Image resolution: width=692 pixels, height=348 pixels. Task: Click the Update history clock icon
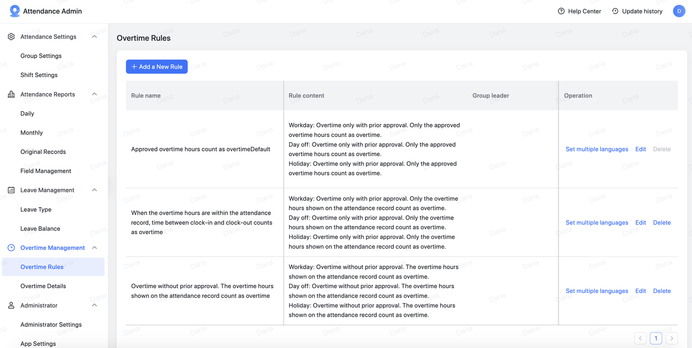[x=615, y=11]
